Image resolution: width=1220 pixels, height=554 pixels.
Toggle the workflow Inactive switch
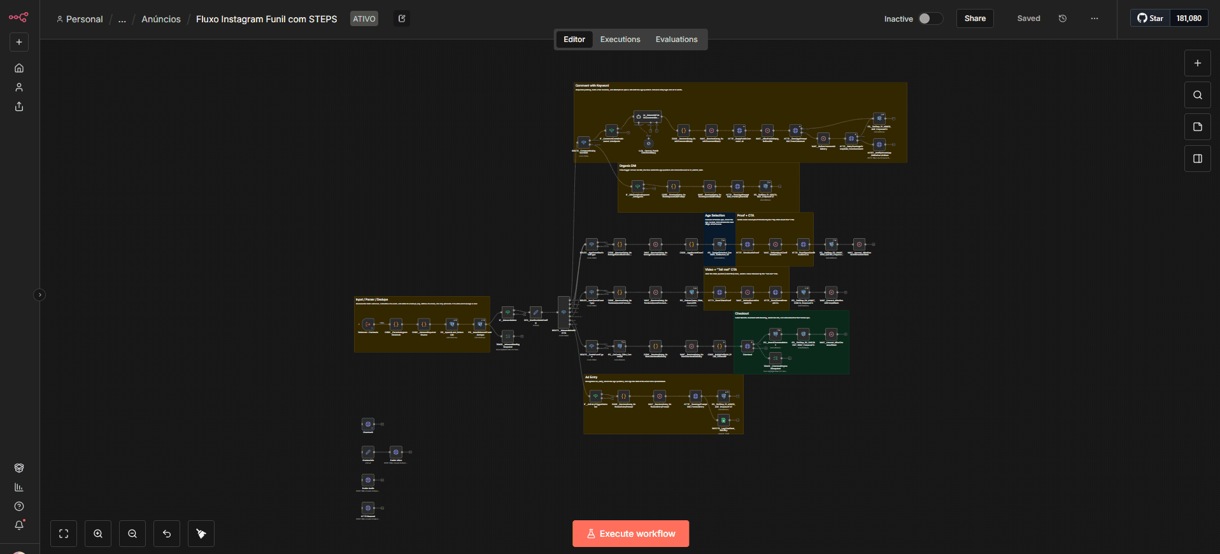[929, 18]
